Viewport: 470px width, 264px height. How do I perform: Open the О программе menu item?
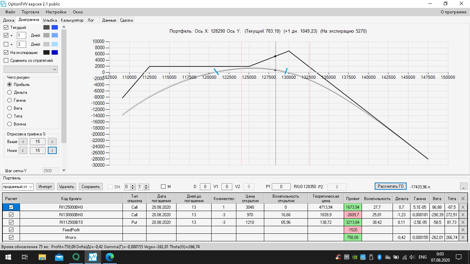click(x=453, y=12)
